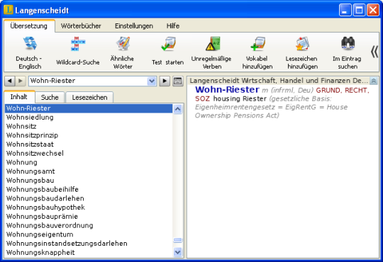383x262 pixels.
Task: Close the Langenscheidt window
Action: [x=373, y=10]
